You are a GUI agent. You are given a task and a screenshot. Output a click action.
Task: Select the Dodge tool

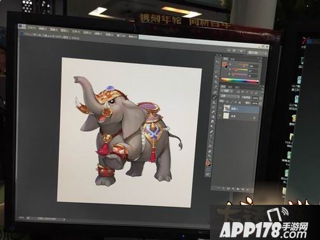pyautogui.click(x=212, y=126)
